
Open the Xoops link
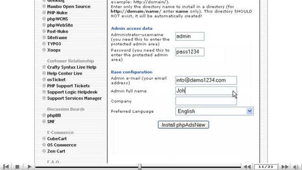tap(54, 50)
